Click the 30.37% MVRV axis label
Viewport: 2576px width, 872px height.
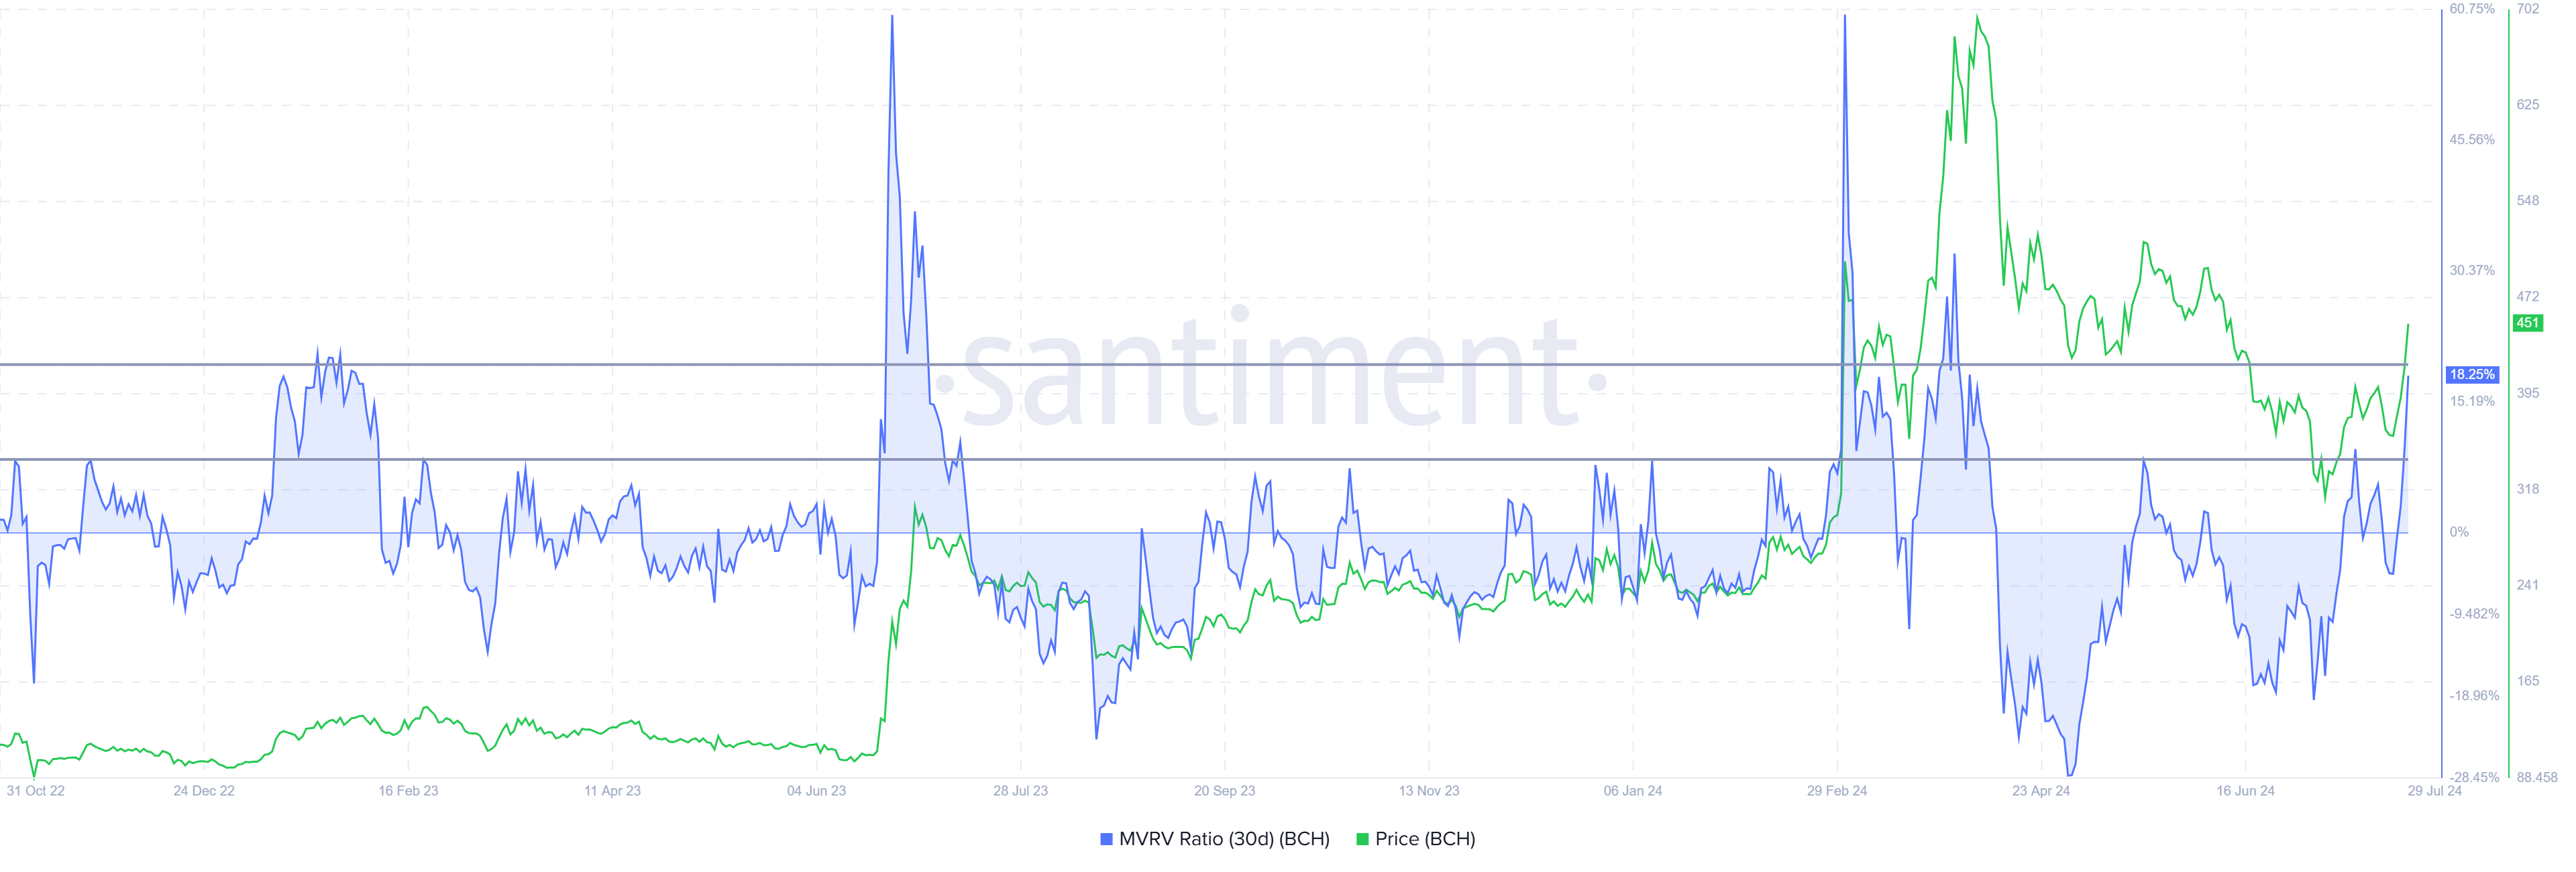tap(2471, 271)
